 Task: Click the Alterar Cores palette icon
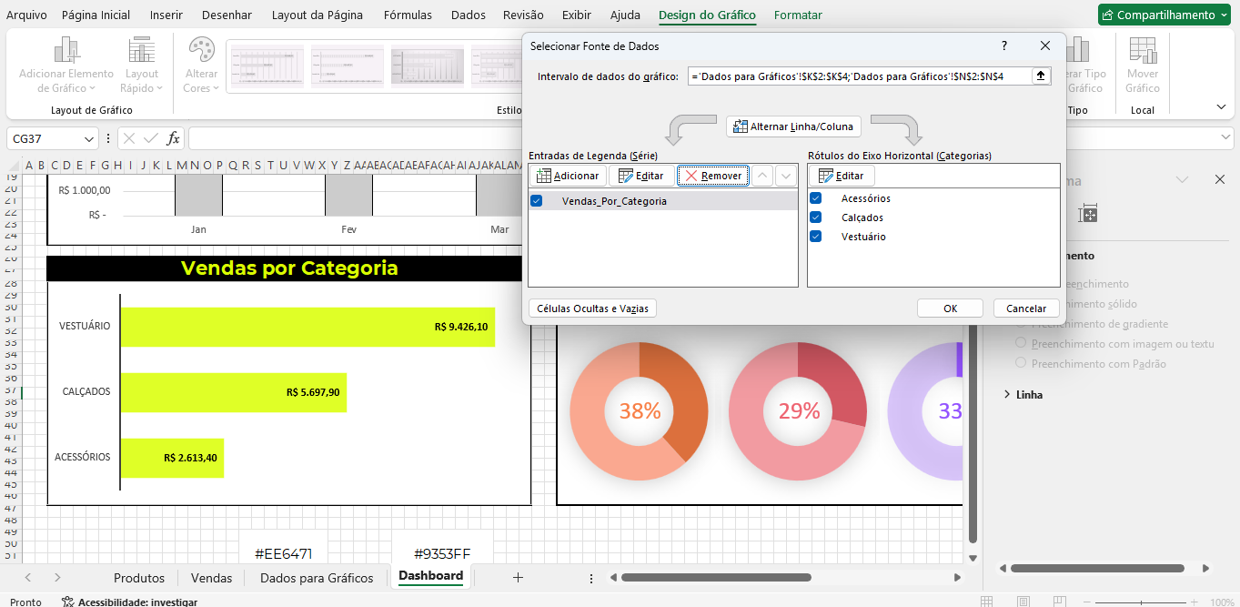pyautogui.click(x=201, y=50)
